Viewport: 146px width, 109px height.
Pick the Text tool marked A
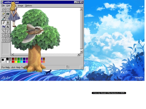click(x=8, y=27)
